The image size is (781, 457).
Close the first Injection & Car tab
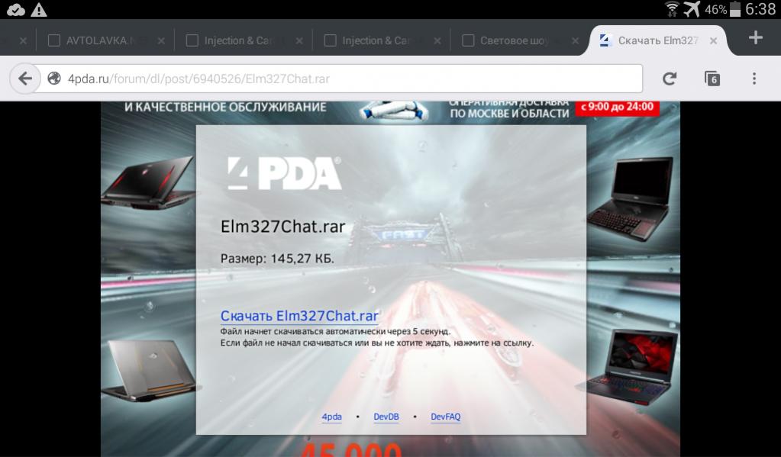(299, 41)
